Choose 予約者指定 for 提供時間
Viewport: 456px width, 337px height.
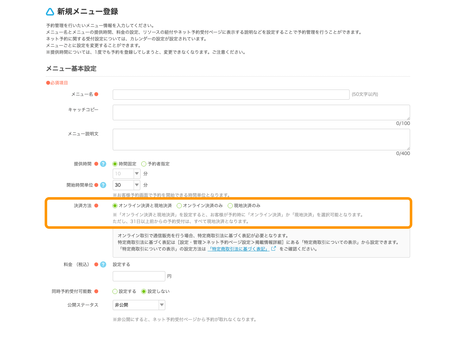coord(144,164)
